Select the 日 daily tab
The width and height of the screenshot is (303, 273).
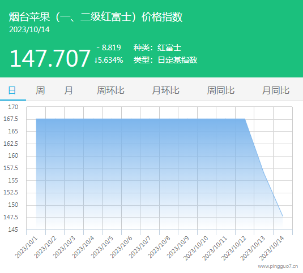click(x=12, y=90)
